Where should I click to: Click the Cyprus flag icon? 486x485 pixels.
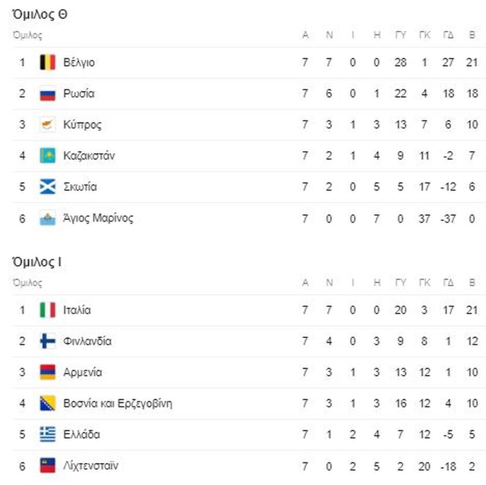coord(47,124)
